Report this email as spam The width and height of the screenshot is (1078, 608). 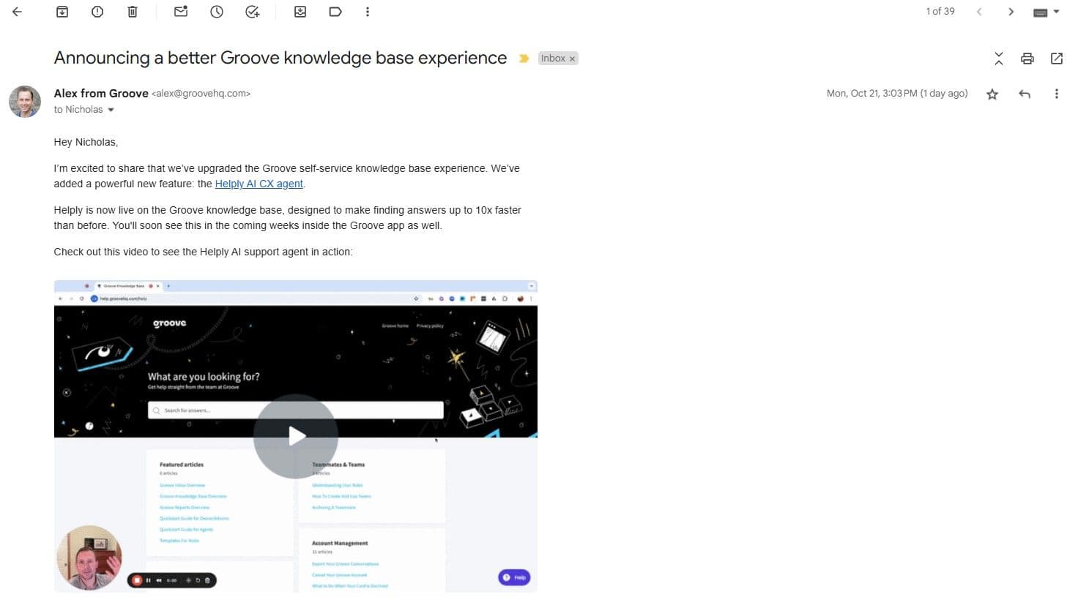(97, 11)
